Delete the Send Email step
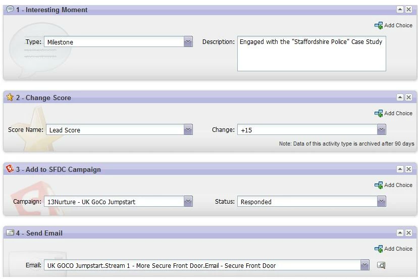The image size is (418, 279). coord(408,233)
